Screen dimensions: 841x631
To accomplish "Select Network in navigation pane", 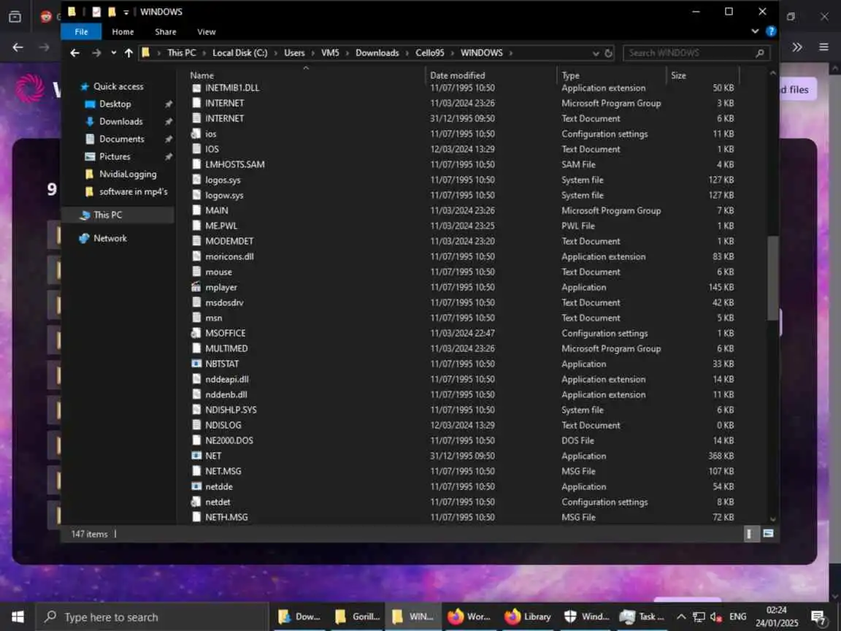I will click(x=110, y=238).
